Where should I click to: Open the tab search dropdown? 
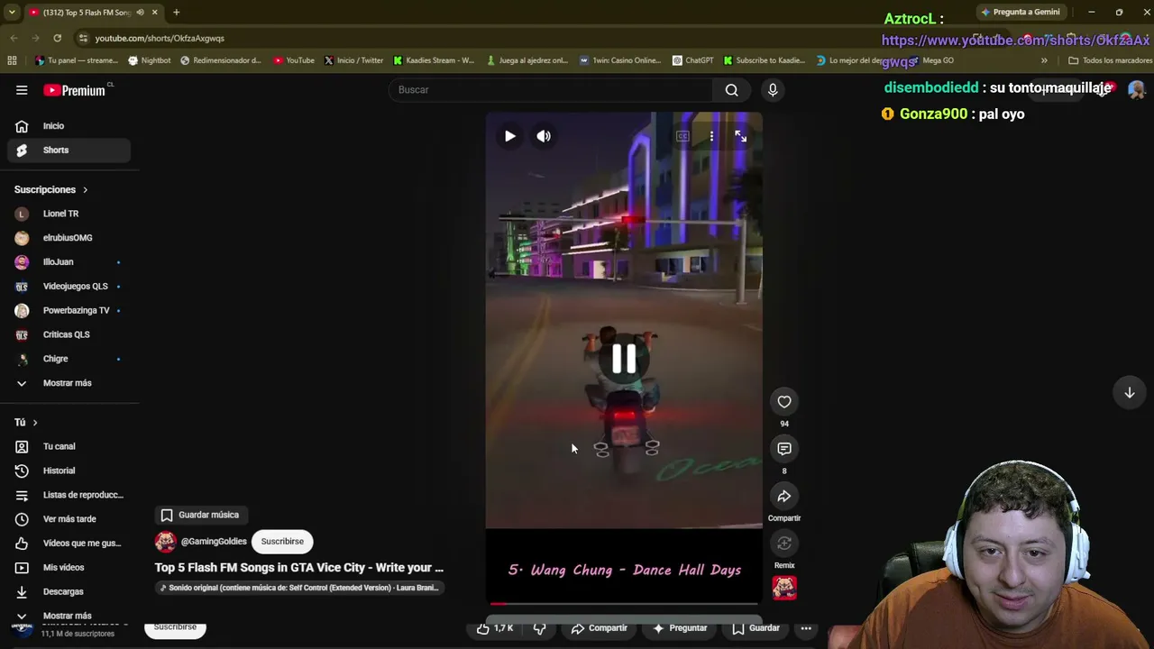pyautogui.click(x=12, y=13)
